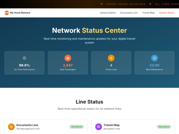Open the Central Station nav link

[108, 13]
